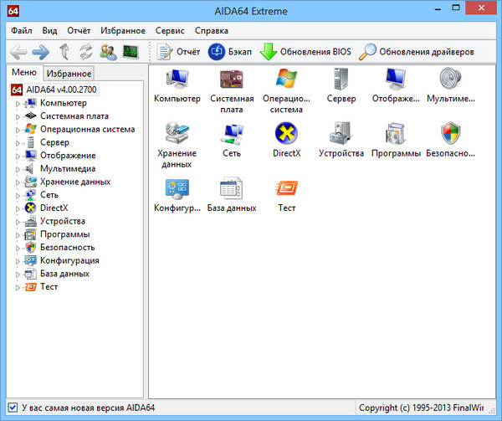502x421 pixels.
Task: Select Мультимедиа in the tree
Action: pos(67,168)
